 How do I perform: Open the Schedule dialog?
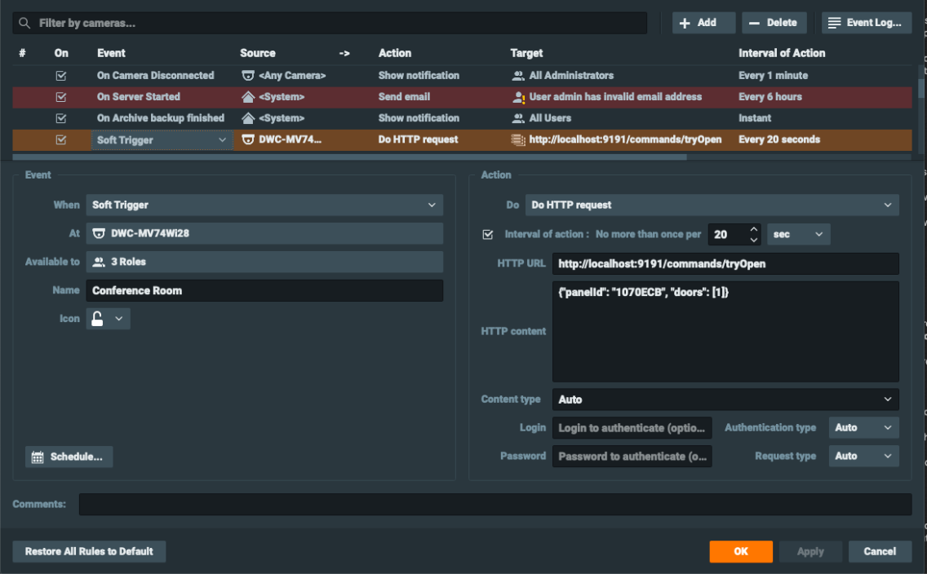[x=69, y=457]
